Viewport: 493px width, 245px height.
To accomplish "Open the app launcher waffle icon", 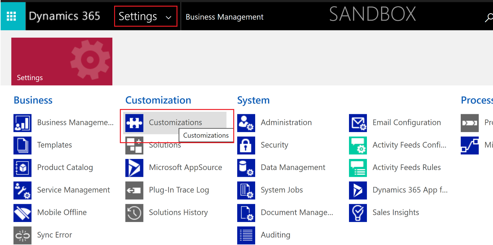I will (11, 16).
